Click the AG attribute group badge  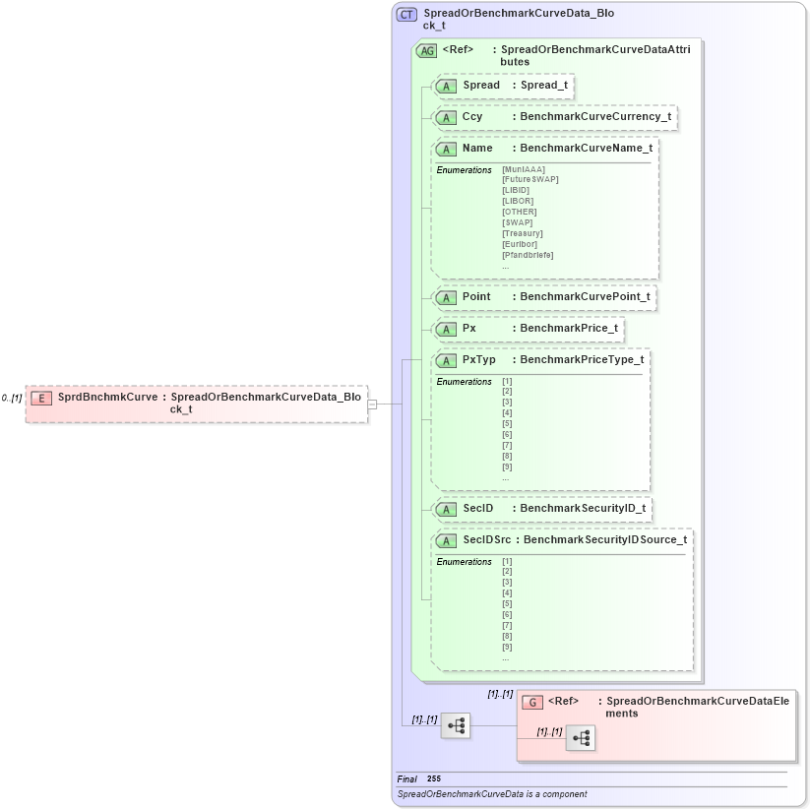[426, 50]
